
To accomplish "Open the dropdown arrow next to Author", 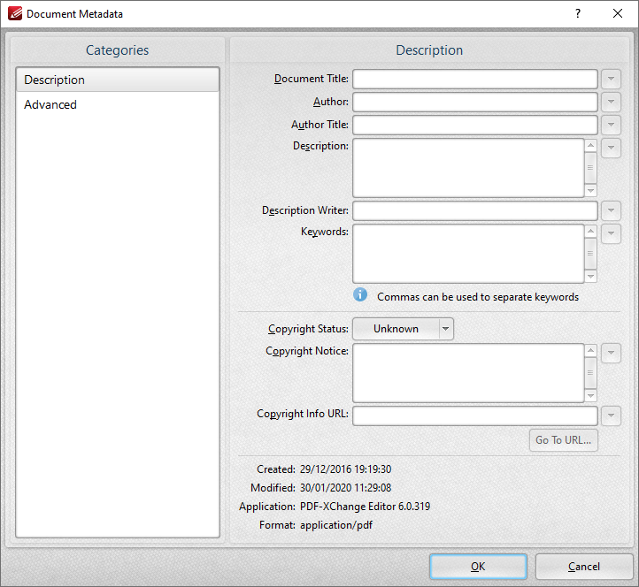I will (x=611, y=102).
